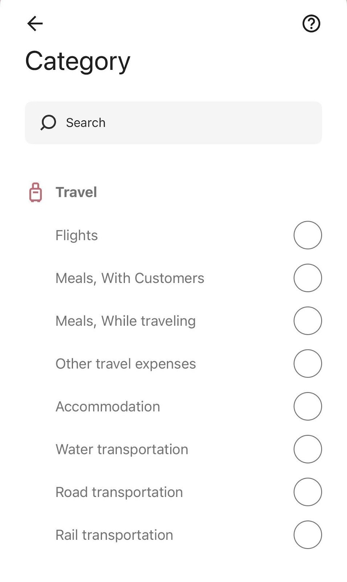Image resolution: width=347 pixels, height=582 pixels.
Task: Select the Flights radio button
Action: (x=307, y=235)
